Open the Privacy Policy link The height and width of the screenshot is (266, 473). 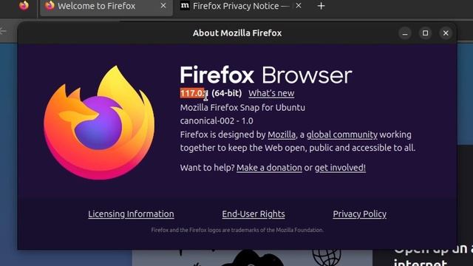click(x=360, y=214)
